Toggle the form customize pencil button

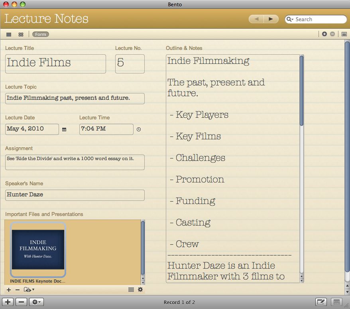(x=321, y=302)
